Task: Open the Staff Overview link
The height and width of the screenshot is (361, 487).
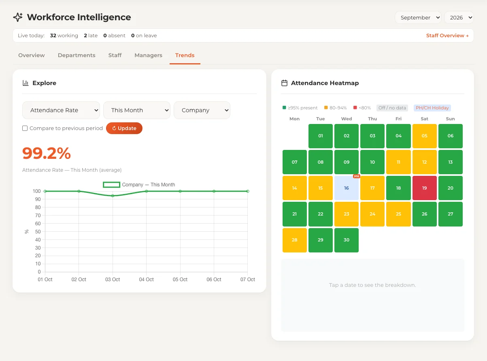Action: click(447, 36)
